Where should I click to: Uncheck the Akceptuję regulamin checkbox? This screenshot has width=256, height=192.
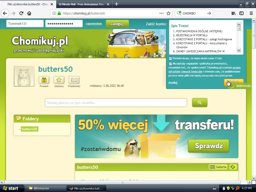(170, 64)
